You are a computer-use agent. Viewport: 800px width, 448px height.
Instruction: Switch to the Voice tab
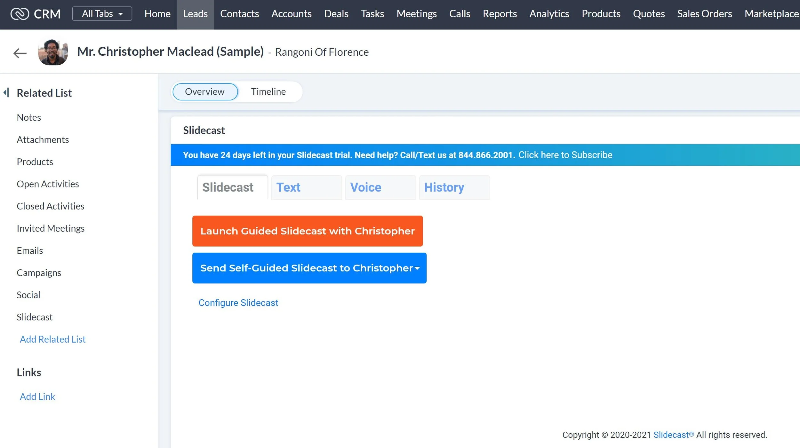380,187
